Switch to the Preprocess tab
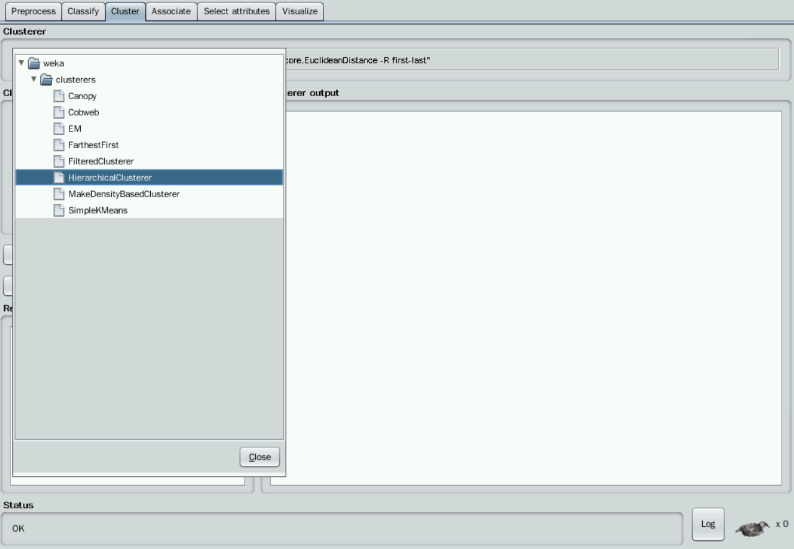The width and height of the screenshot is (794, 549). pyautogui.click(x=34, y=12)
